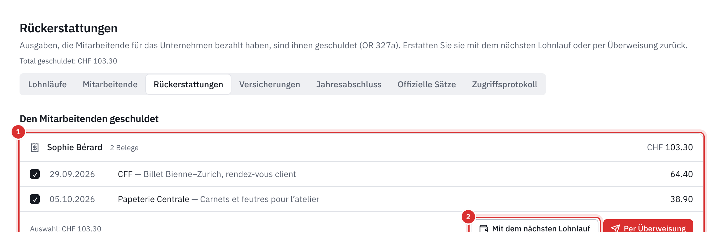Click the Rückerstattungen page heading
This screenshot has width=723, height=232.
click(69, 28)
